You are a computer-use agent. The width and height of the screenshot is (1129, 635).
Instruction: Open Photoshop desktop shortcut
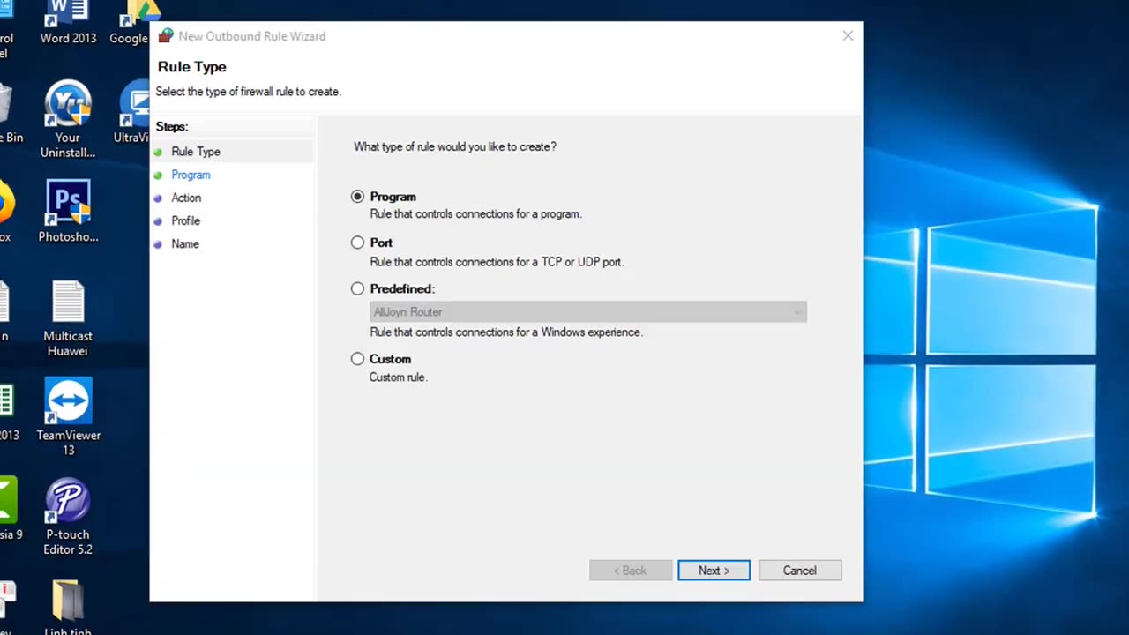[x=68, y=212]
